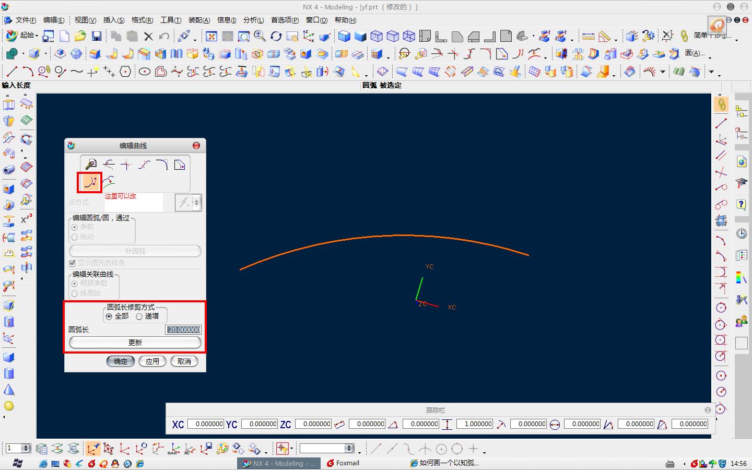Screen dimensions: 752x470
Task: Click the YC coordinate input field
Action: (x=260, y=424)
